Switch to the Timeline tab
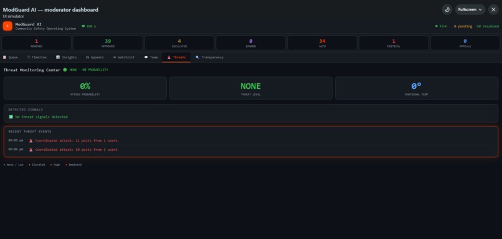 37,58
